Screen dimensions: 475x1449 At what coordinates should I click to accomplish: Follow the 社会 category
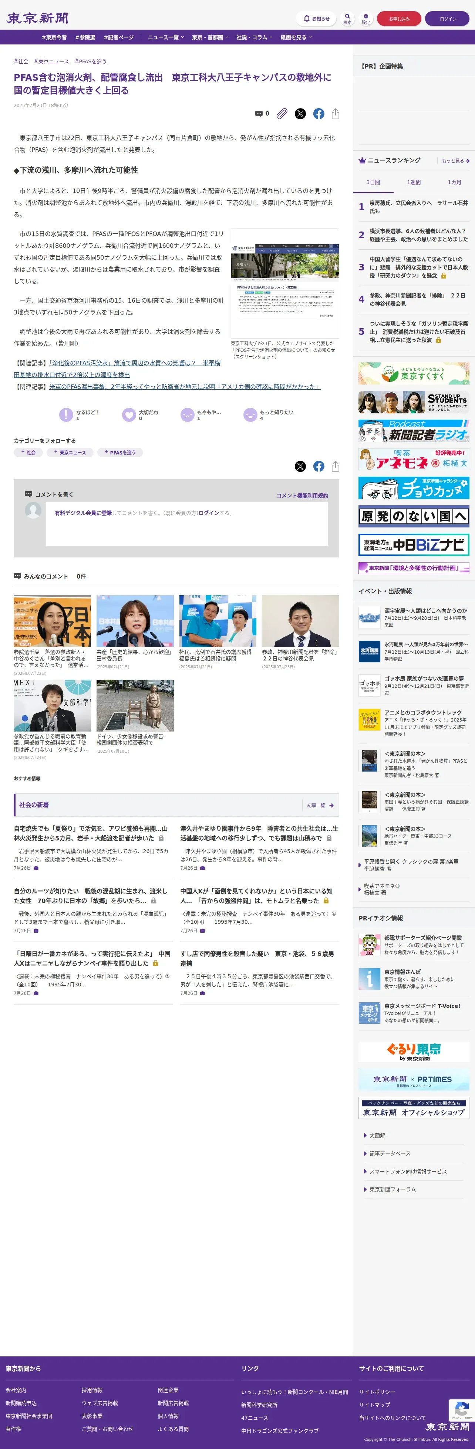click(x=28, y=452)
